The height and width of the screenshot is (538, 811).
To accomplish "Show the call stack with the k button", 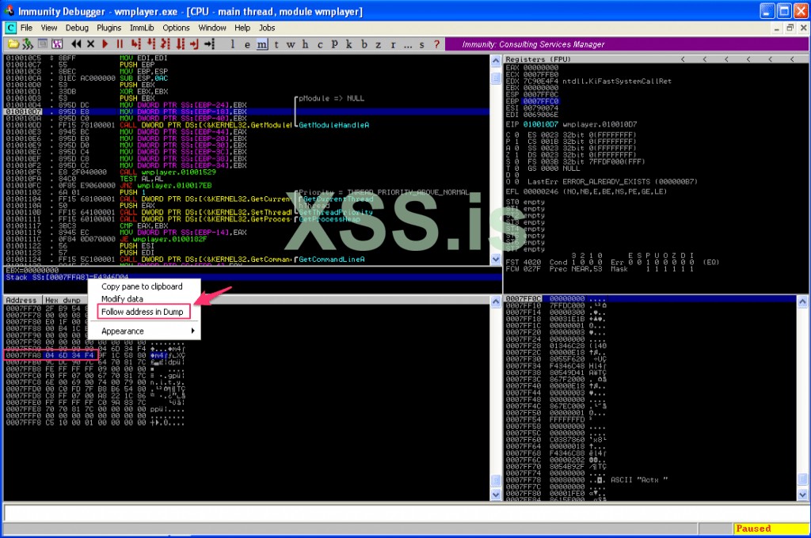I will [x=349, y=44].
